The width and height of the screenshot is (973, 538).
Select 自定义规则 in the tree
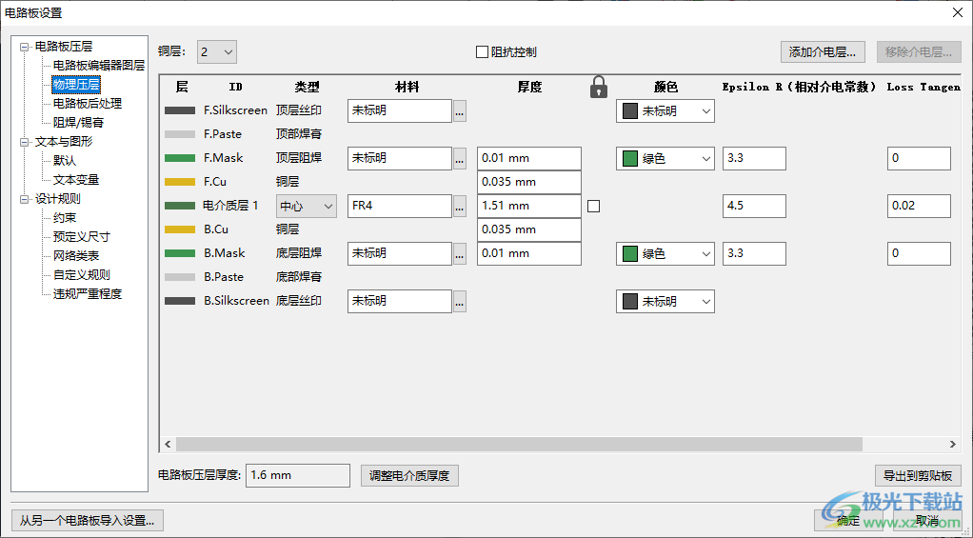coord(81,275)
